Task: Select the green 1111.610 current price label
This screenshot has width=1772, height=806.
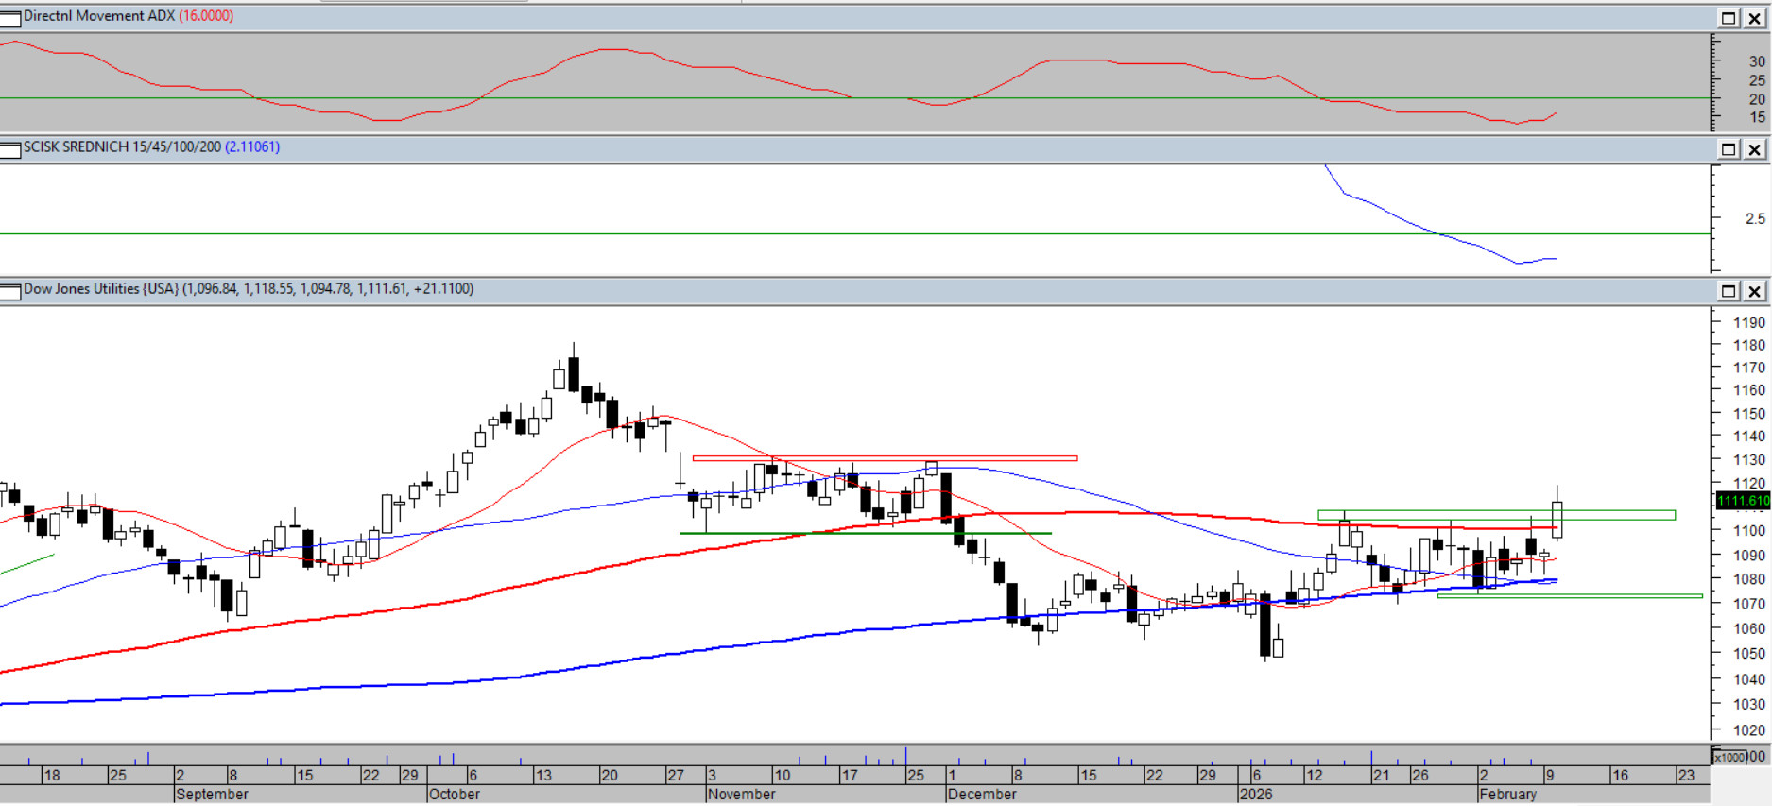Action: [x=1742, y=501]
